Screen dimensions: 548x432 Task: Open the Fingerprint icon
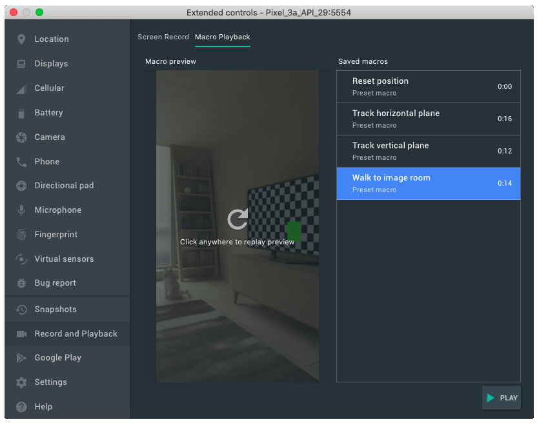[x=21, y=235]
